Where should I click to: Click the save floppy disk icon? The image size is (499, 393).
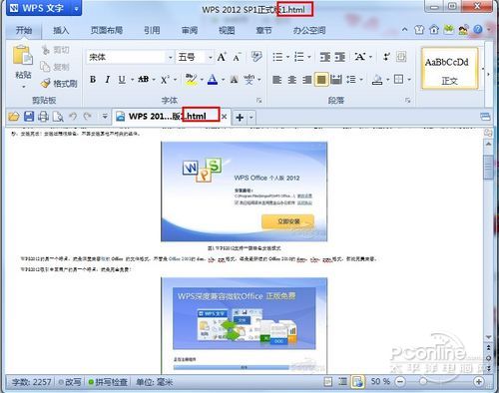29,117
